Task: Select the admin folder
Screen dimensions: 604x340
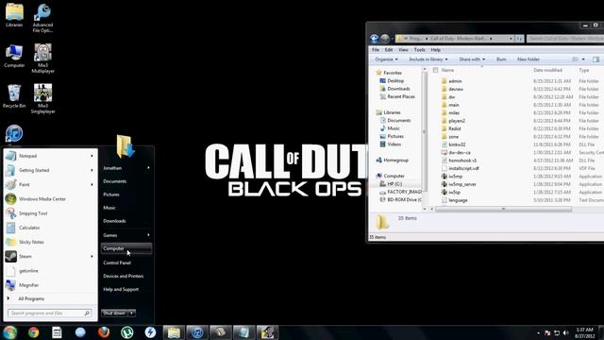Action: pos(455,81)
